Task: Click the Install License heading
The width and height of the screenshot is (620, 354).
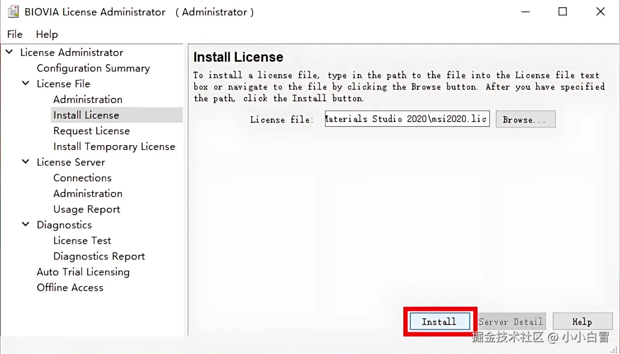Action: (x=238, y=57)
